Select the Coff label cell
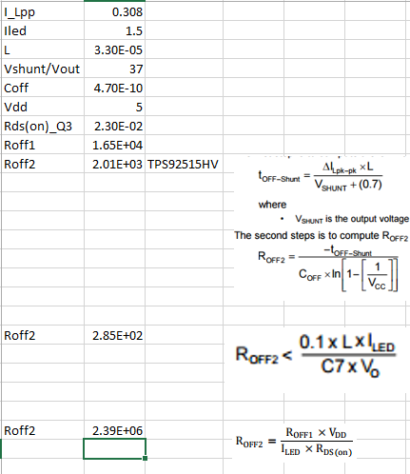Image resolution: width=410 pixels, height=474 pixels. point(43,88)
